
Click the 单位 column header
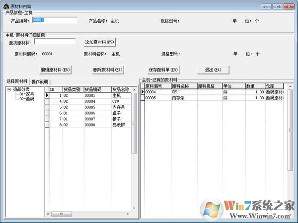(234, 86)
